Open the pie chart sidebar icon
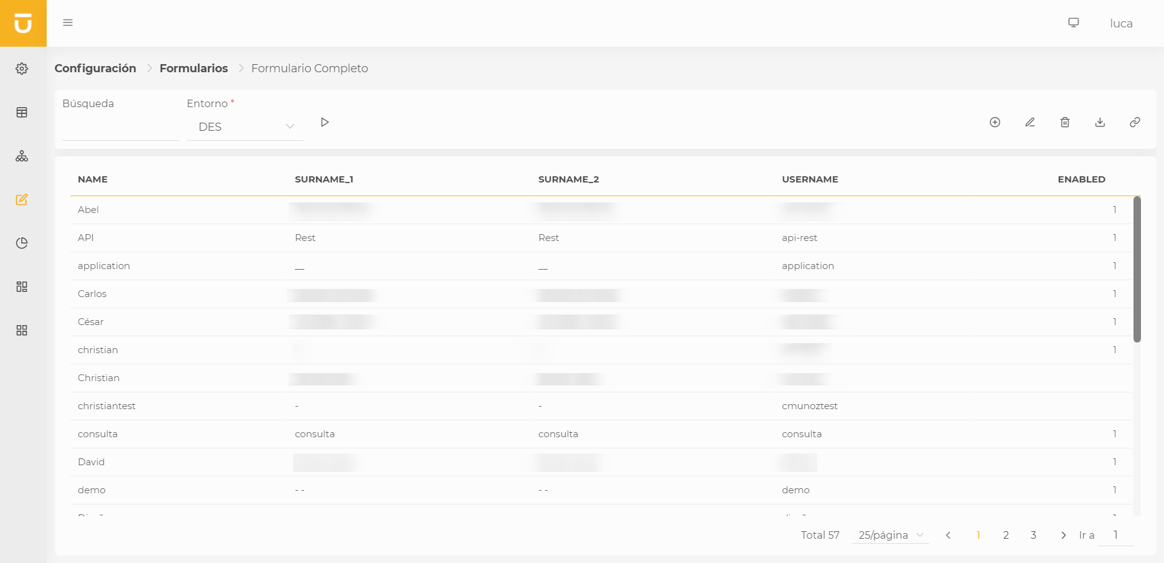The height and width of the screenshot is (563, 1164). 22,243
